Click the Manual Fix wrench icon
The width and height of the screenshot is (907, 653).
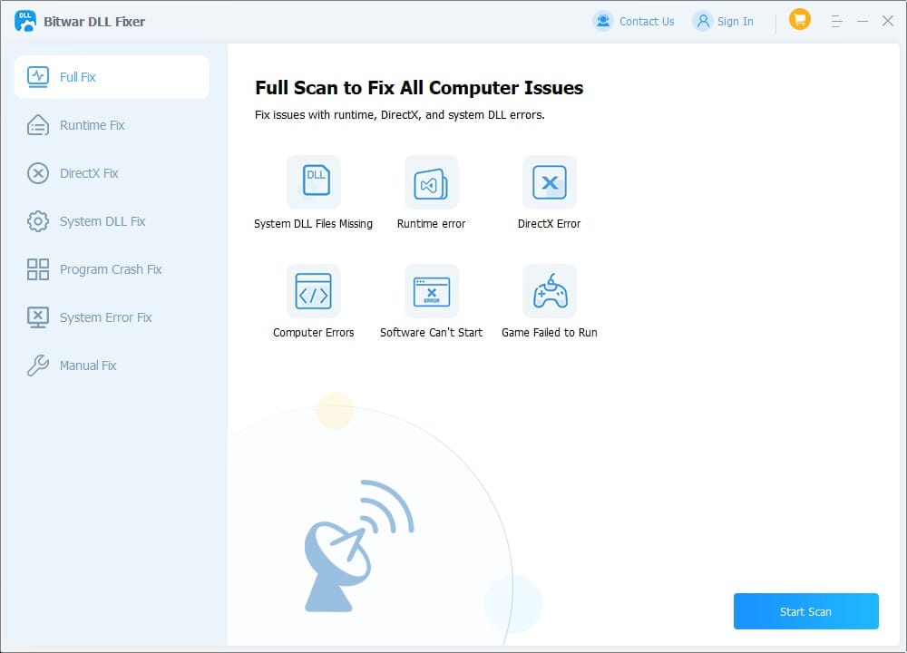[38, 365]
